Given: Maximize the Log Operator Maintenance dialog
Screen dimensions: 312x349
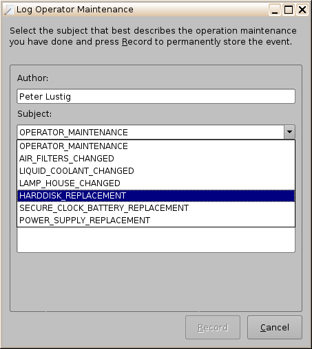Looking at the screenshot, I should coord(289,10).
